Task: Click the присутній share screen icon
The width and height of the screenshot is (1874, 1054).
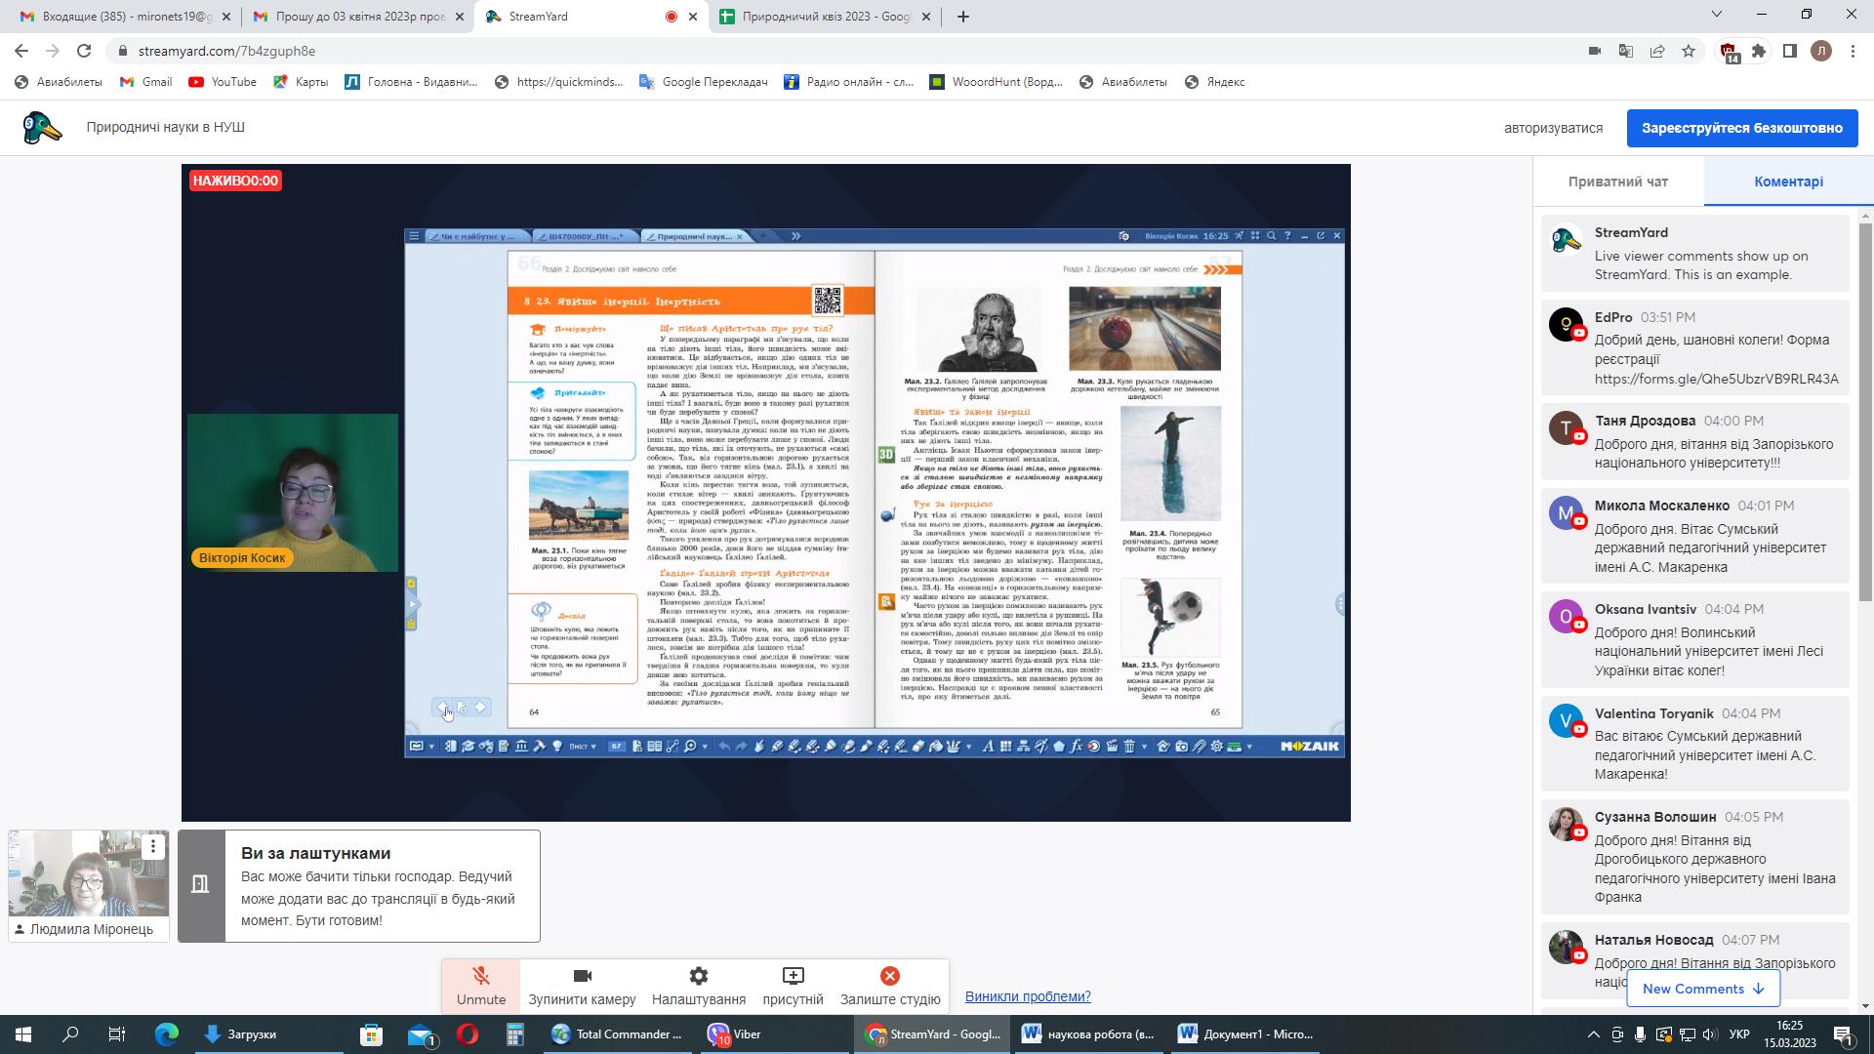Action: click(x=793, y=976)
